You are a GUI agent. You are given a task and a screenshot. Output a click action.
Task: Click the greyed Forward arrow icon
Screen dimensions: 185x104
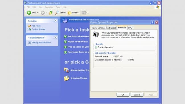[43, 13]
